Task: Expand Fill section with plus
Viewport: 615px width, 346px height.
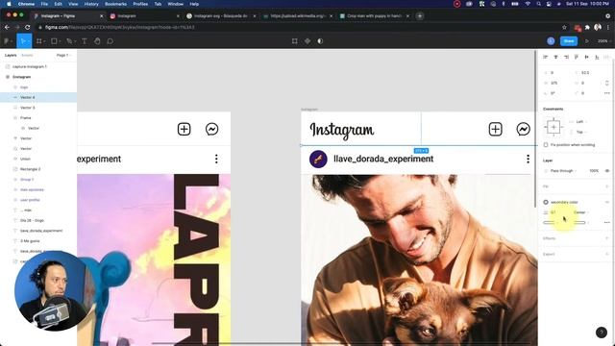Action: [x=606, y=186]
